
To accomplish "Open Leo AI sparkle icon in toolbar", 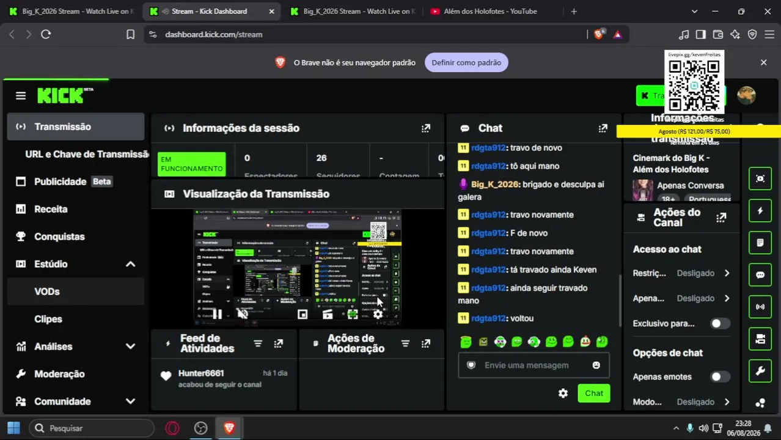I will point(735,34).
